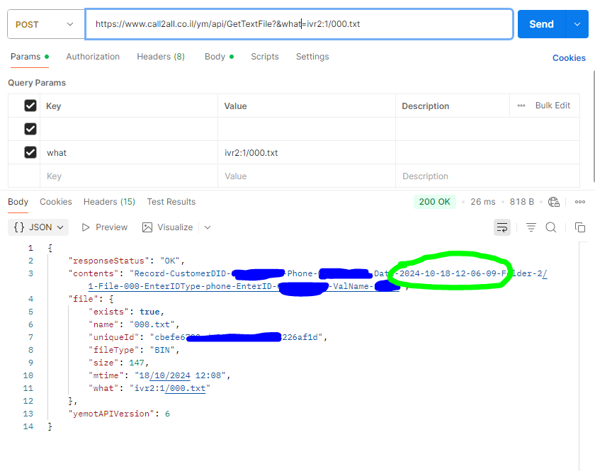The width and height of the screenshot is (595, 471).
Task: Toggle word wrap icon in response viewer
Action: point(501,227)
